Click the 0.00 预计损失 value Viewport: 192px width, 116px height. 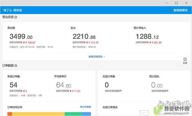click(157, 85)
